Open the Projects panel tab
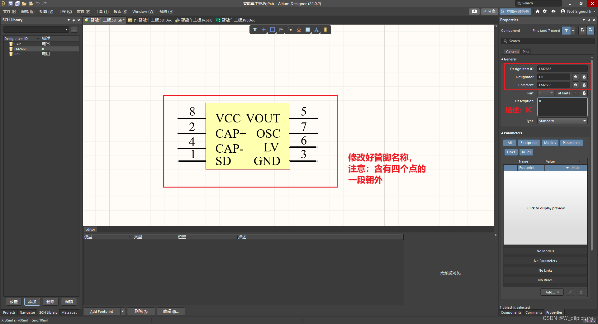Viewport: 598px width, 324px height. pyautogui.click(x=9, y=312)
